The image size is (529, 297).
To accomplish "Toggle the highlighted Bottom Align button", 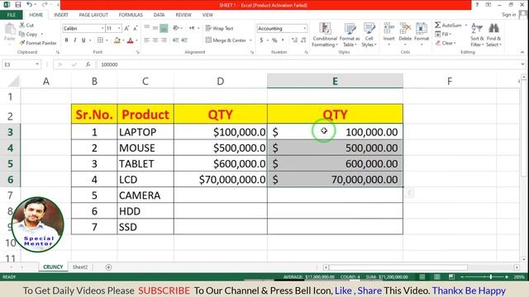I will point(164,28).
